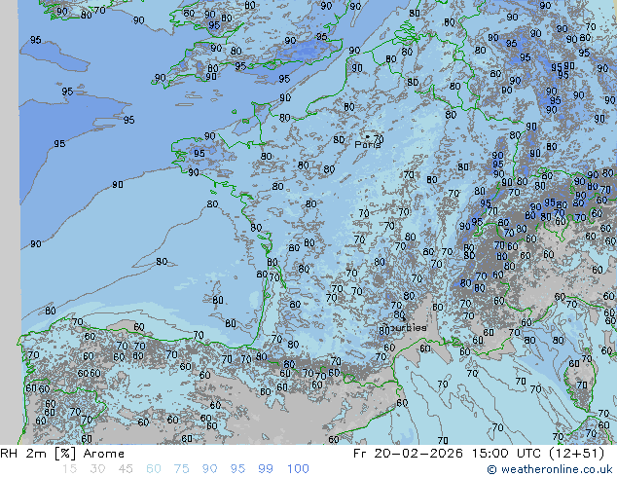This screenshot has height=477, width=617.
Task: Click the 75 value in the color legend
Action: 181,469
